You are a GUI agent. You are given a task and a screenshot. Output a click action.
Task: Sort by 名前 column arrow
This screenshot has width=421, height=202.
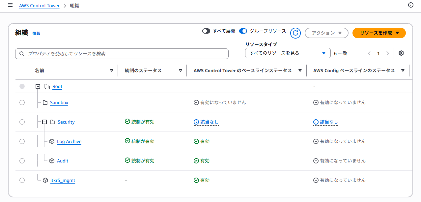[x=111, y=71]
